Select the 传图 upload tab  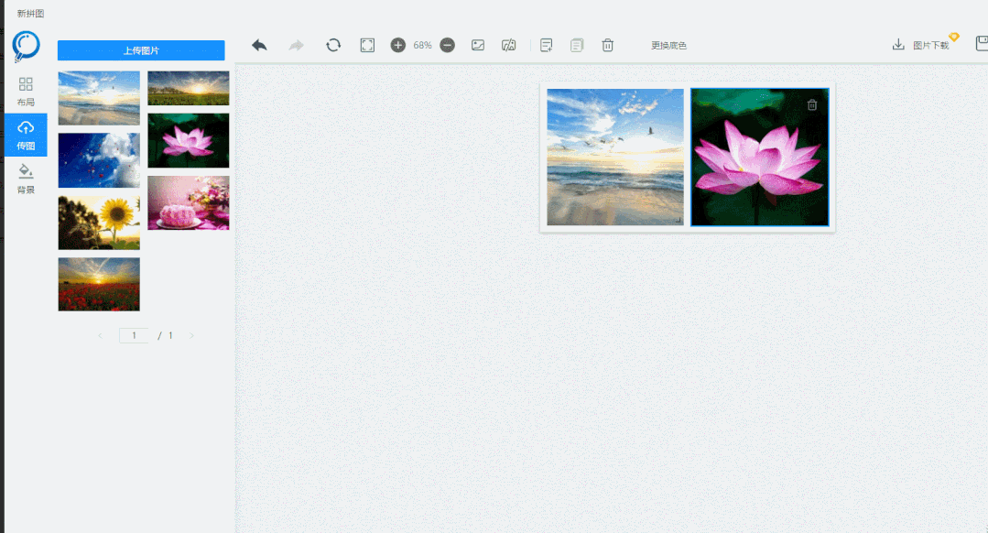coord(26,135)
